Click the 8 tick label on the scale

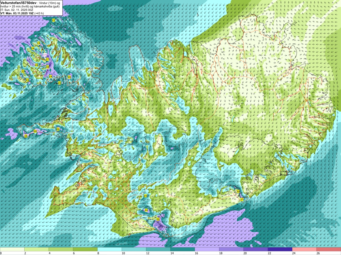(x=98, y=253)
